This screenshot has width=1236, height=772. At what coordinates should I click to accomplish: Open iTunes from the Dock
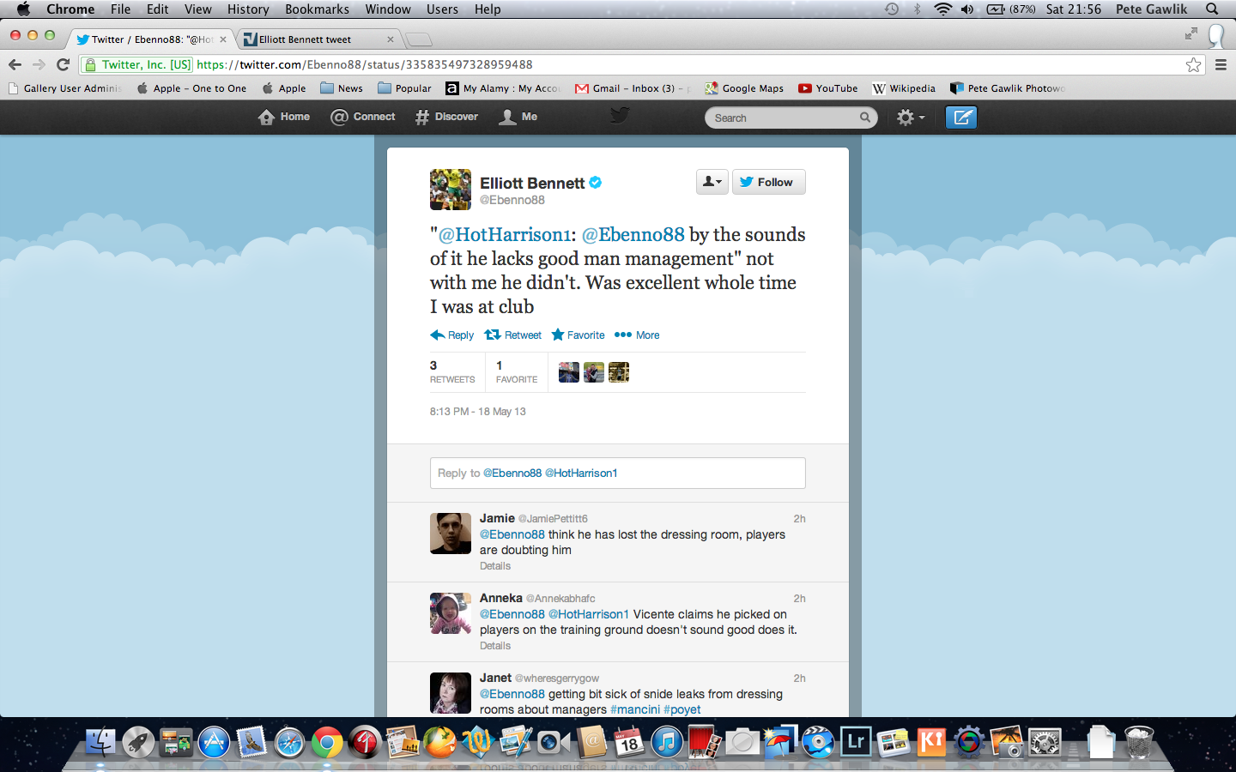667,741
